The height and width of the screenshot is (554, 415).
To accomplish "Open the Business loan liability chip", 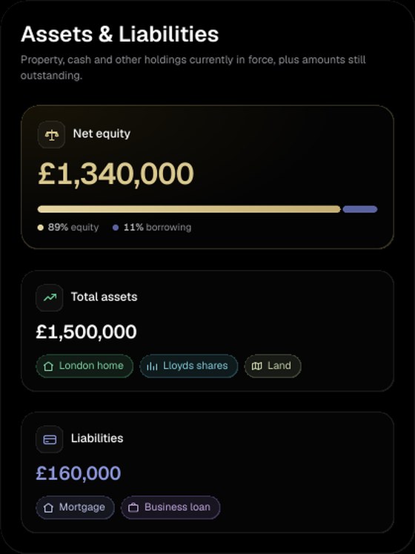I will (x=170, y=508).
